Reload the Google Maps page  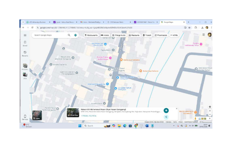[x=32, y=28]
